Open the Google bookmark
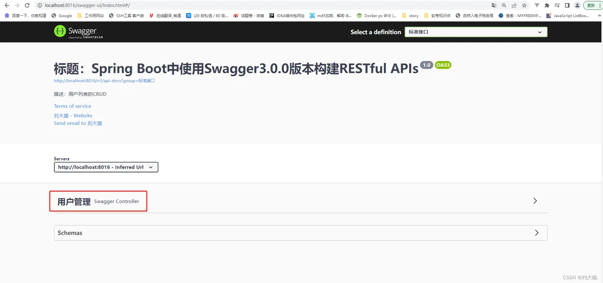The width and height of the screenshot is (603, 283). 62,16
